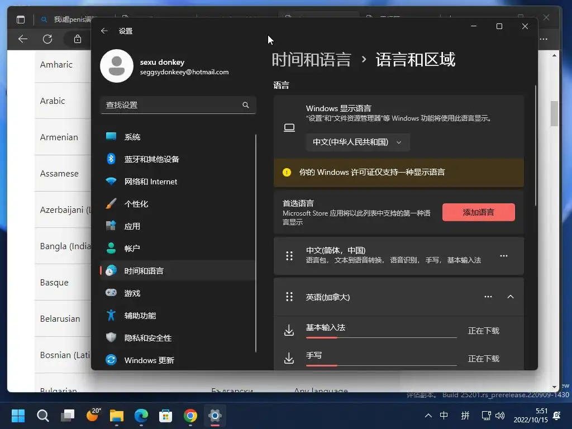Click the privacy shield icon
Viewport: 572px width, 429px height.
[111, 337]
